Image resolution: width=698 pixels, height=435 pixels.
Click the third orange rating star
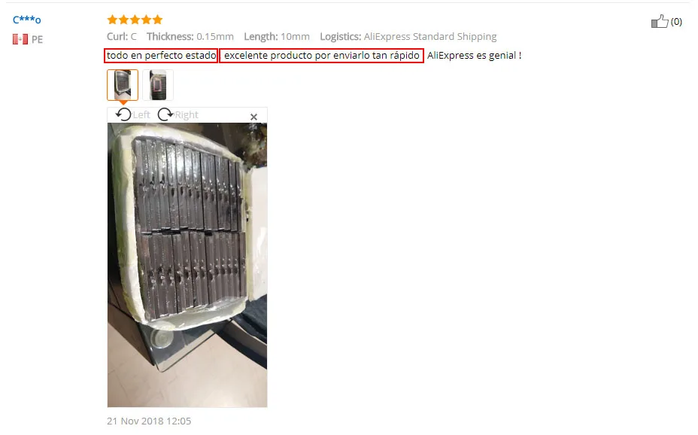[x=135, y=20]
